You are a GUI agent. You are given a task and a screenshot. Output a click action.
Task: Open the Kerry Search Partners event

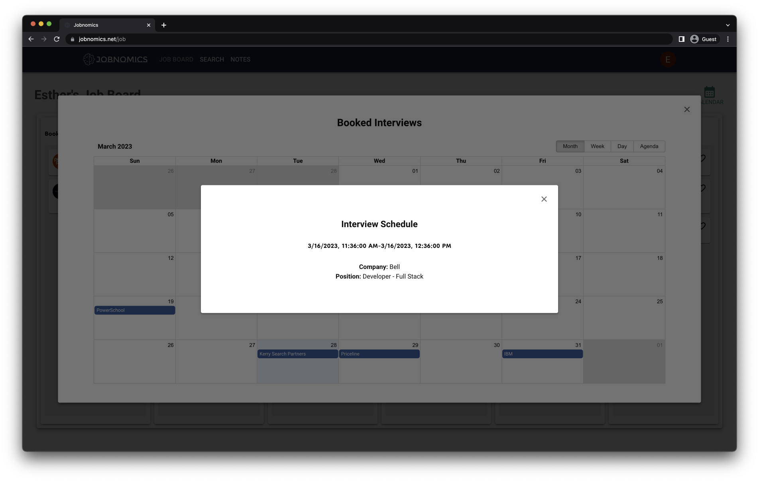click(x=297, y=354)
